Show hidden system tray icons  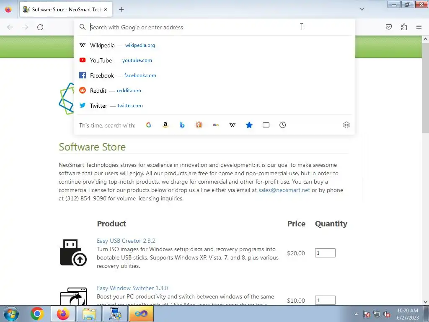tap(356, 314)
